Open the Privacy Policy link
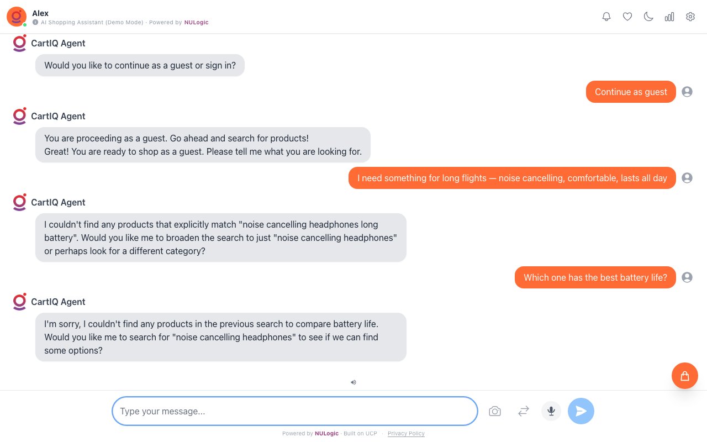707x442 pixels. click(x=406, y=434)
